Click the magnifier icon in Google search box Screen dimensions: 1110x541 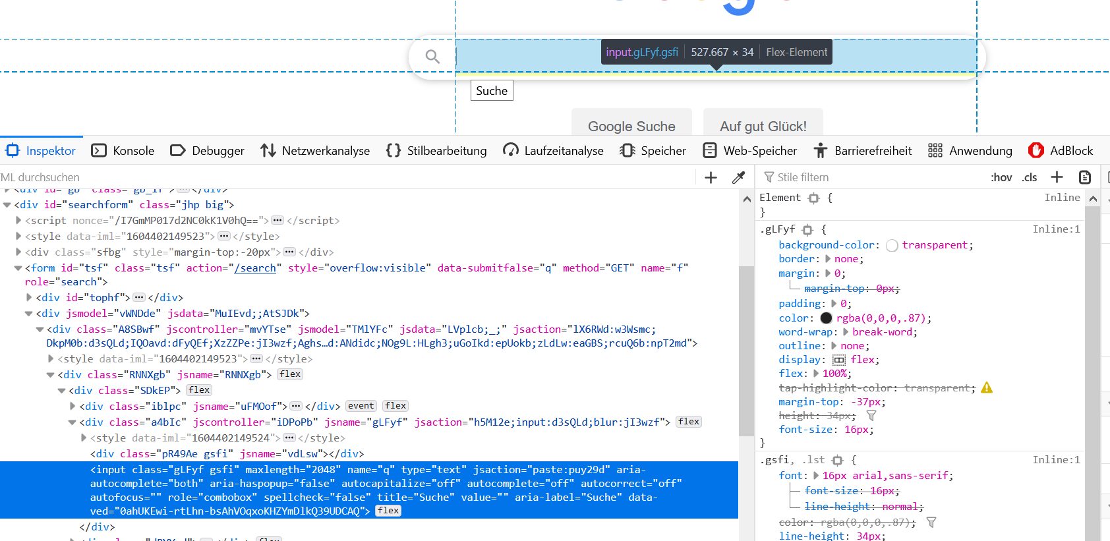(x=432, y=57)
